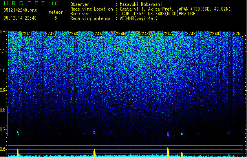Image resolution: width=247 pixels, height=157 pixels.
Task: Click the 0.8 frequency axis label
Action: point(3,110)
